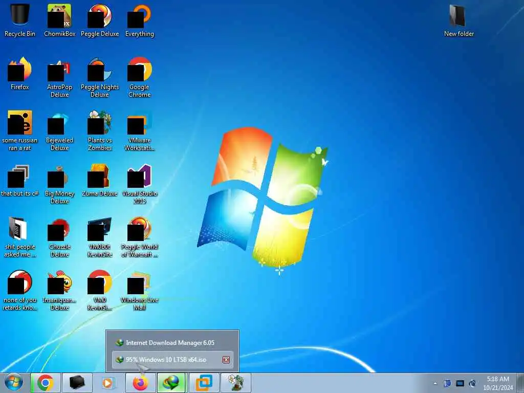Select Visual Studio 2015 desktop shortcut
Image resolution: width=524 pixels, height=393 pixels.
pos(139,184)
